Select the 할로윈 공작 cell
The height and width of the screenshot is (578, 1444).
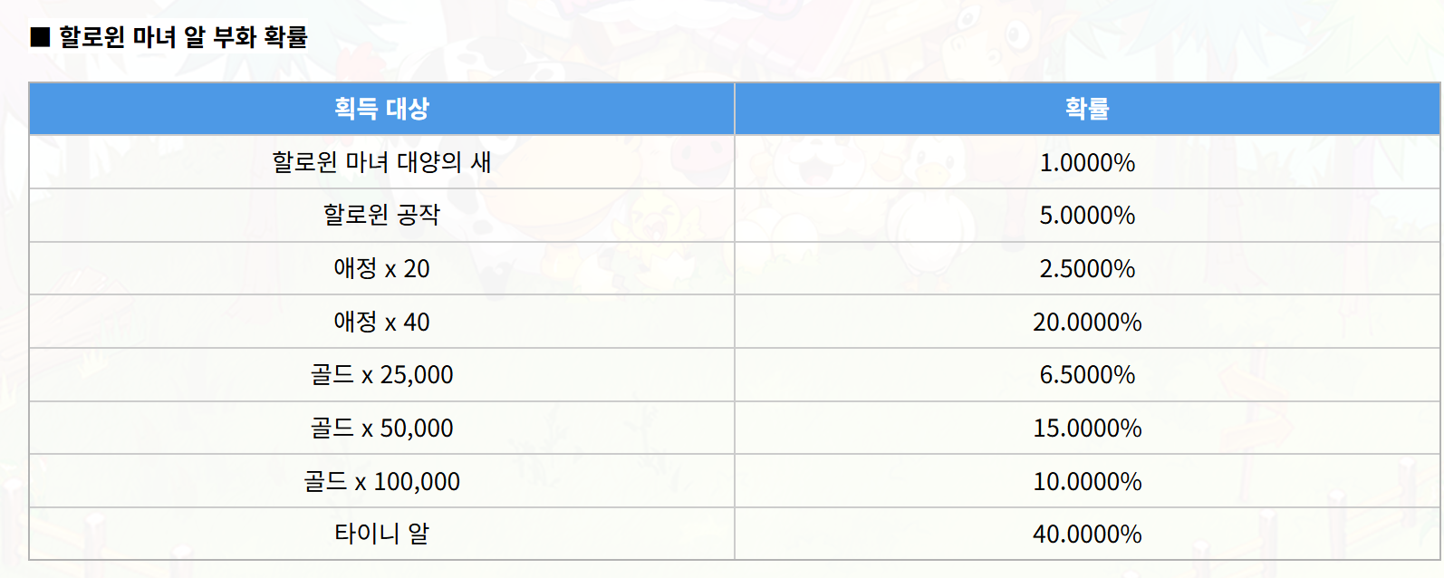tap(381, 216)
